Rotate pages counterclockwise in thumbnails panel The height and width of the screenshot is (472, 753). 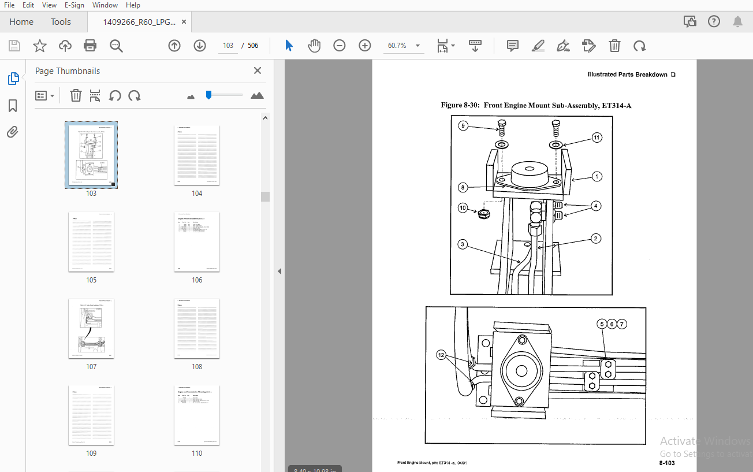point(115,95)
